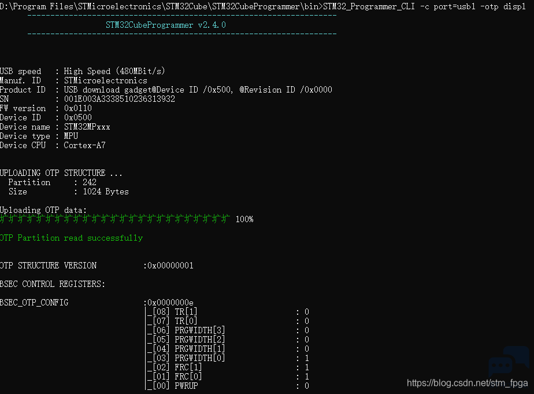Click the [08] TR[1] bit row
Viewport: 534px width, 394px height.
pos(228,312)
